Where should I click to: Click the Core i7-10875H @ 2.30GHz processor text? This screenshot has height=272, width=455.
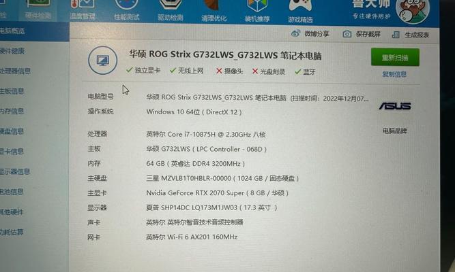(x=206, y=134)
